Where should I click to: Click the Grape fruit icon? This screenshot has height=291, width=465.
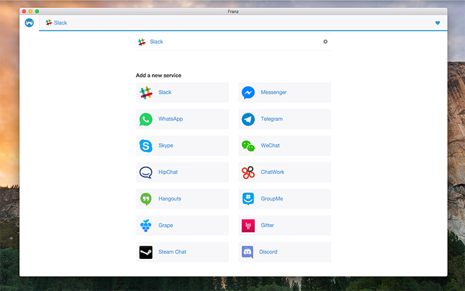(x=146, y=225)
